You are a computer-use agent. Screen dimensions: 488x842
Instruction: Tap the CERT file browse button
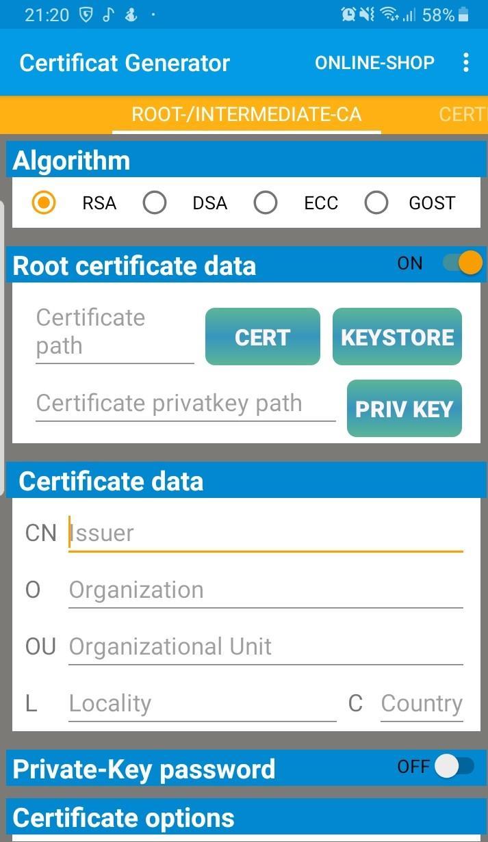click(x=262, y=337)
